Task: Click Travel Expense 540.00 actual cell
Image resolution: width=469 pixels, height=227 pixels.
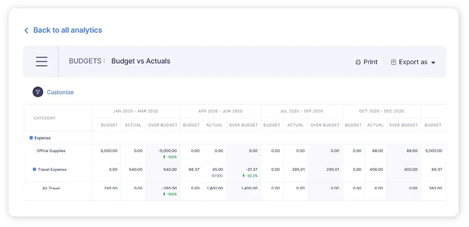Action: 136,169
